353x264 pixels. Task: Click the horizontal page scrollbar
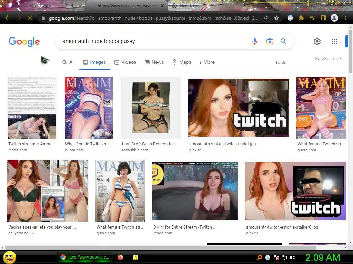click(161, 247)
